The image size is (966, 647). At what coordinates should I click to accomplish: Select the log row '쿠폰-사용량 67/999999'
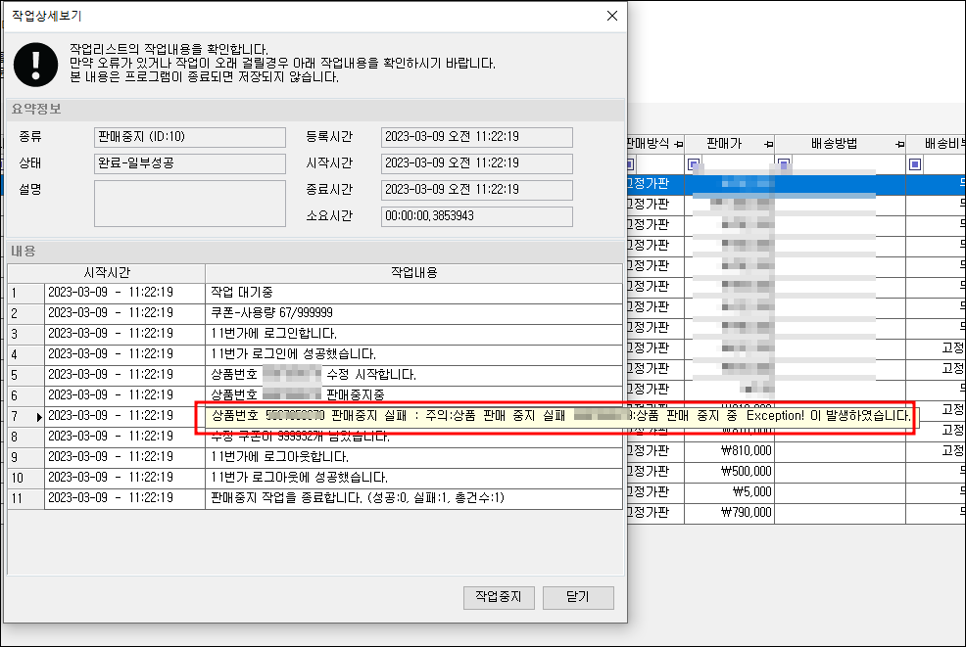[314, 312]
